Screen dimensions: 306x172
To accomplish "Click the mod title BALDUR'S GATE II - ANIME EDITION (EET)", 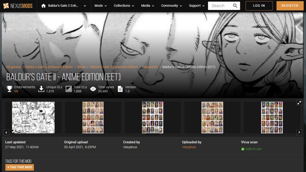I will click(x=63, y=77).
